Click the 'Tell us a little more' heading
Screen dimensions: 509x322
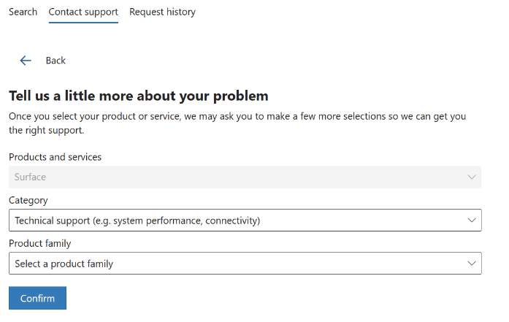138,96
